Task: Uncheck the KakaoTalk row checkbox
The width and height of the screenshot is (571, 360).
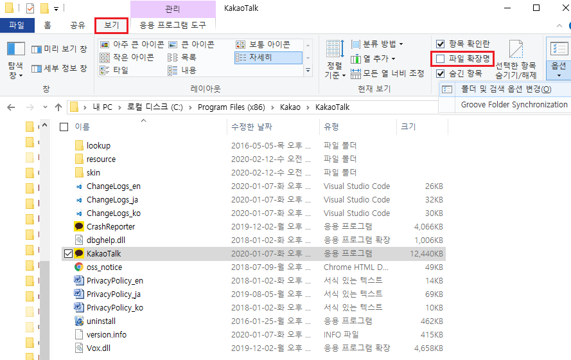Action: [68, 253]
